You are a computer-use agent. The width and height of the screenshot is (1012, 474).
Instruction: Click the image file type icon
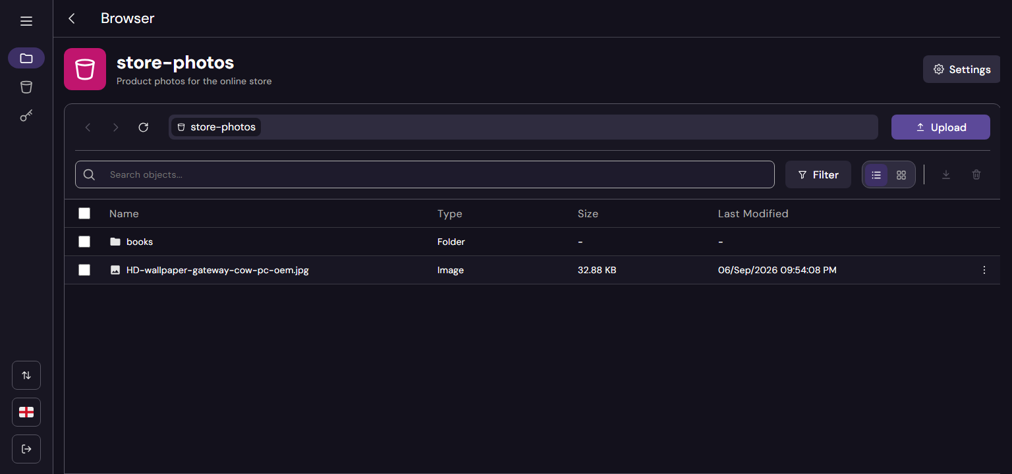tap(115, 270)
